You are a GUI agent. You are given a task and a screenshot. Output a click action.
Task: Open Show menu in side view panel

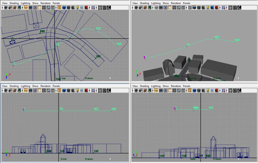pyautogui.click(x=165, y=86)
